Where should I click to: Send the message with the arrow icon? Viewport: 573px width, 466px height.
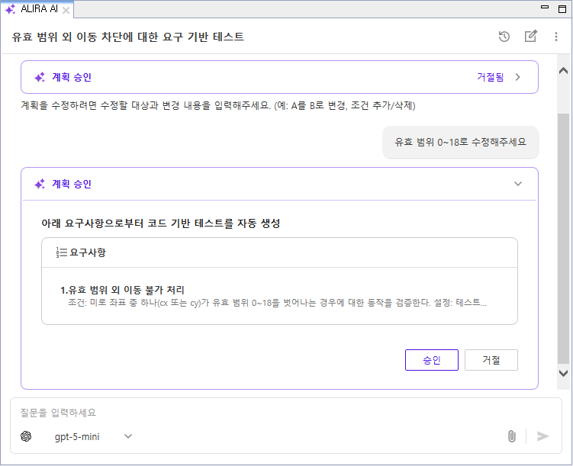pos(542,436)
